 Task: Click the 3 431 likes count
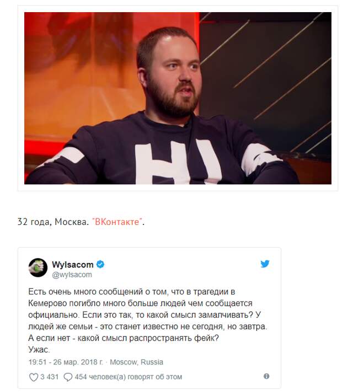click(49, 377)
